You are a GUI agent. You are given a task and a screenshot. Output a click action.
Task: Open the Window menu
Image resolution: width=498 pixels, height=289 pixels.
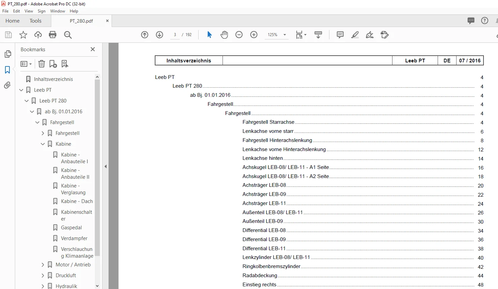click(58, 11)
